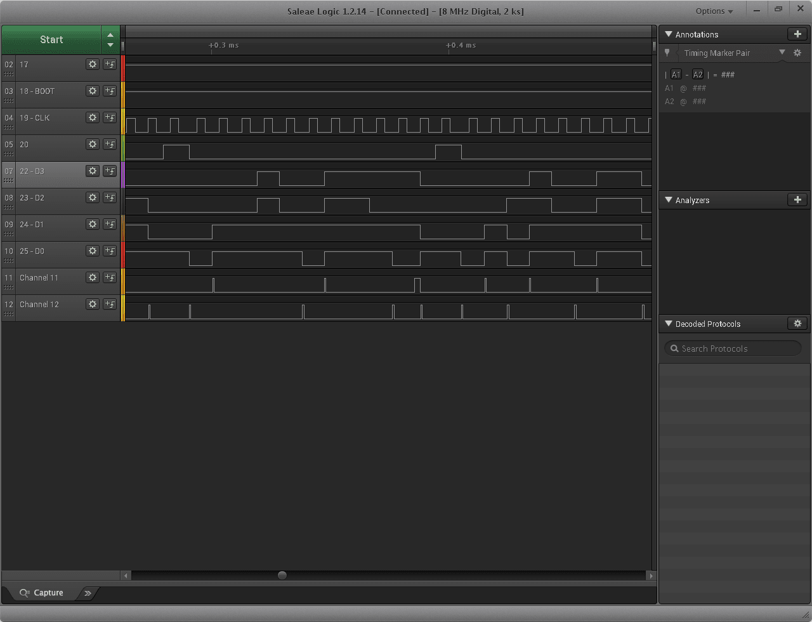Toggle trigger for Channel 12
Image resolution: width=812 pixels, height=622 pixels.
[110, 304]
